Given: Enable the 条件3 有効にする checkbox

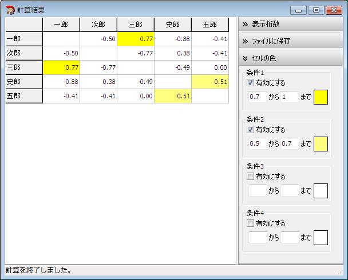Looking at the screenshot, I should (250, 177).
